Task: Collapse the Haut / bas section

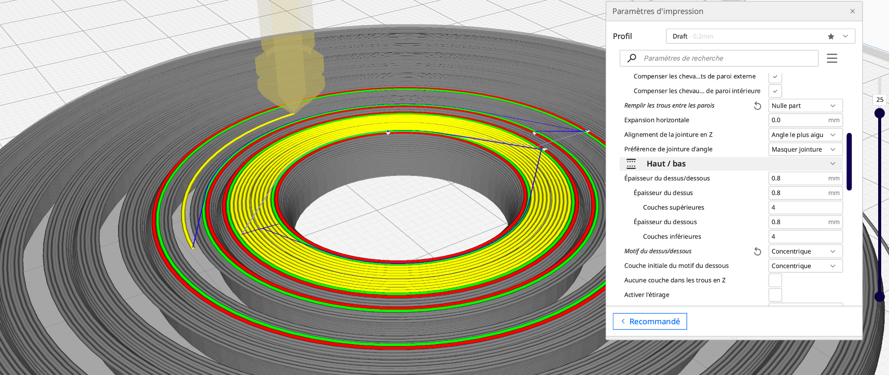Action: tap(833, 164)
